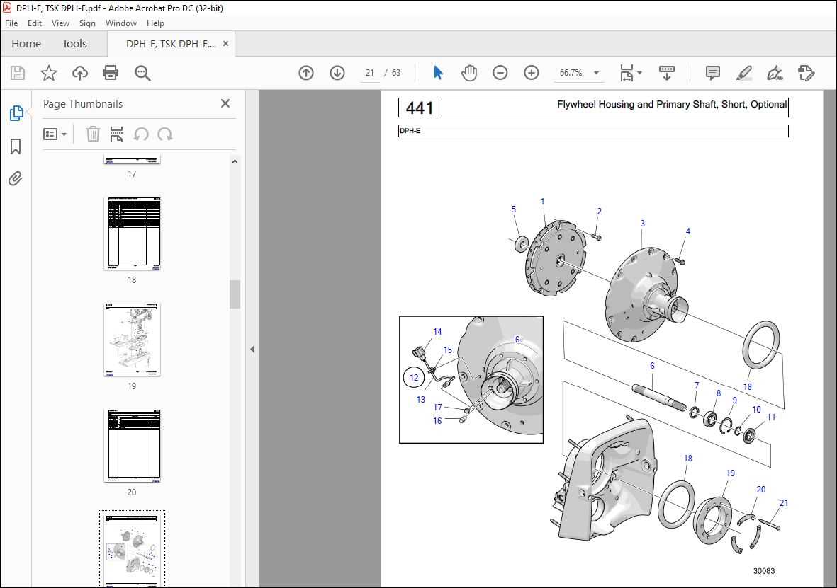837x588 pixels.
Task: Open the Find text magnifier icon
Action: (x=142, y=73)
